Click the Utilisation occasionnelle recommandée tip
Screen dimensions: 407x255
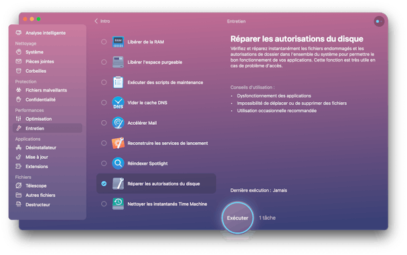coord(276,111)
